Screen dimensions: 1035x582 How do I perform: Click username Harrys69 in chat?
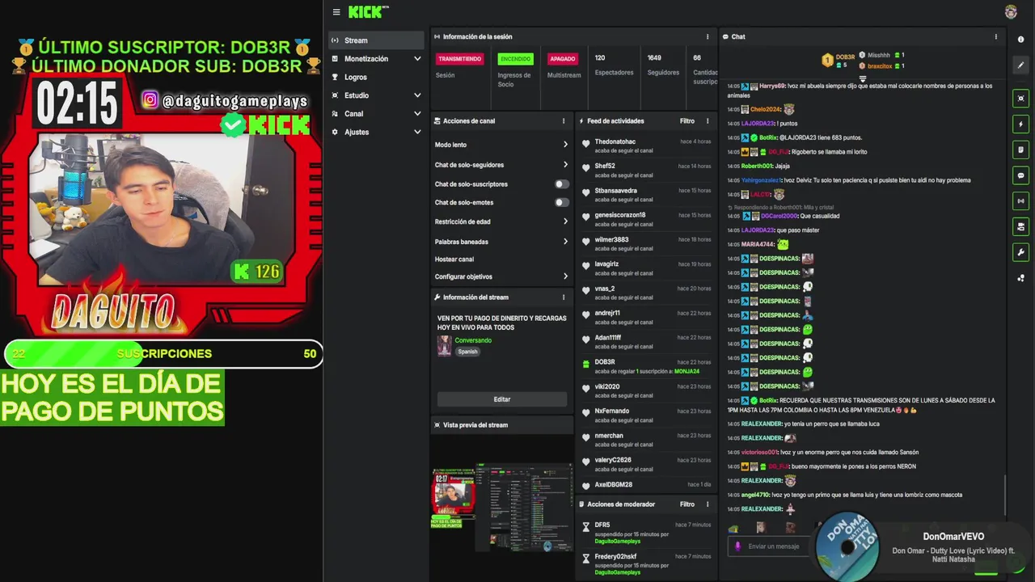tap(771, 86)
